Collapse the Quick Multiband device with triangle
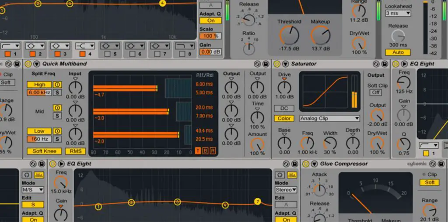The height and width of the screenshot is (222, 448). [37, 64]
